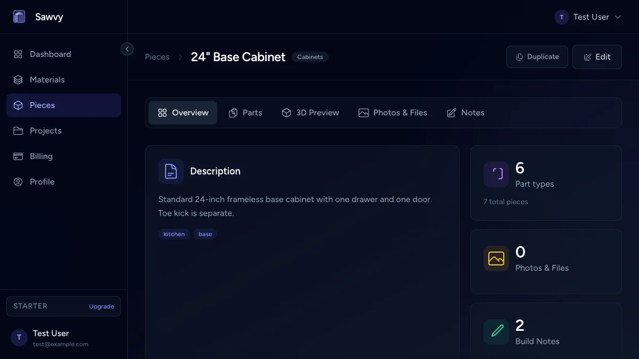This screenshot has width=639, height=359.
Task: Select the Projects folder icon
Action: [x=18, y=130]
